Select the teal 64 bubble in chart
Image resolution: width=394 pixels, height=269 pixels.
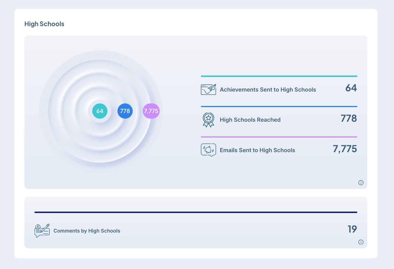pos(100,111)
